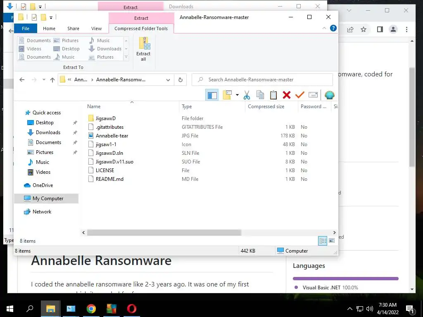Go up one folder level

[52, 80]
